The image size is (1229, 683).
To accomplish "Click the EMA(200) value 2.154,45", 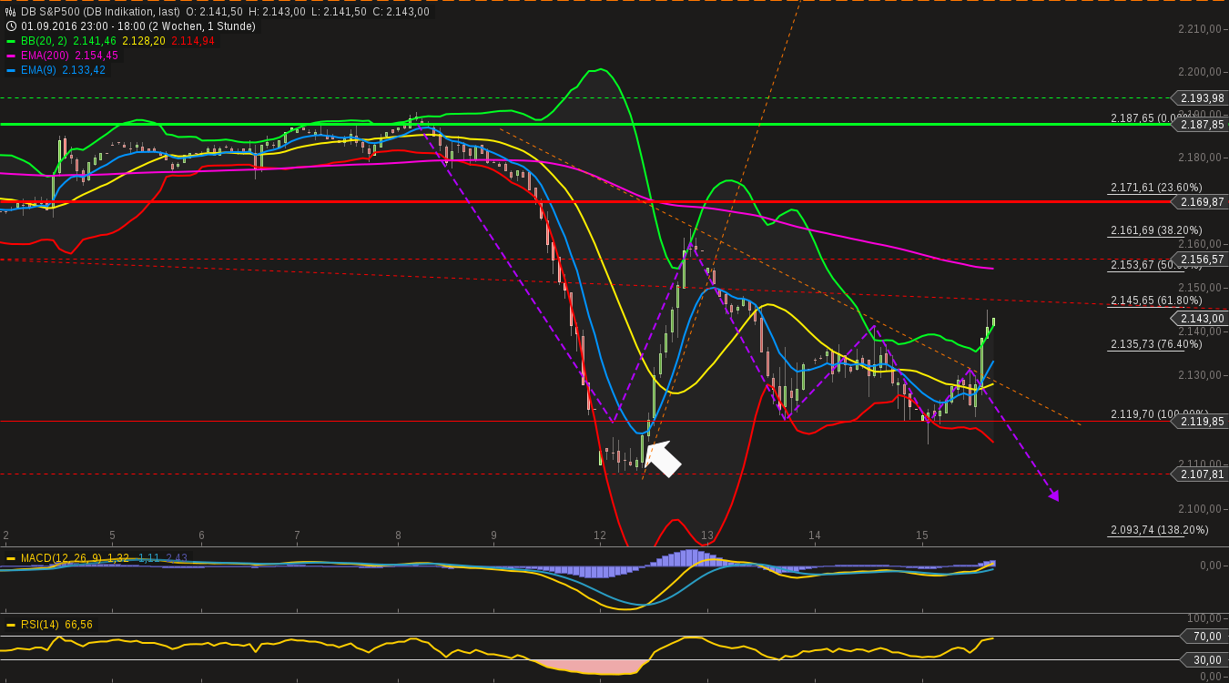I will [96, 56].
